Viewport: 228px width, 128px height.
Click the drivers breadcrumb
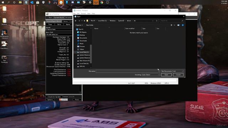click(129, 21)
